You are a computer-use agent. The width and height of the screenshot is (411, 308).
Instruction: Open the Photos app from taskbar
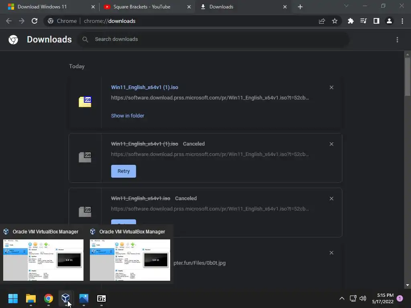click(84, 298)
